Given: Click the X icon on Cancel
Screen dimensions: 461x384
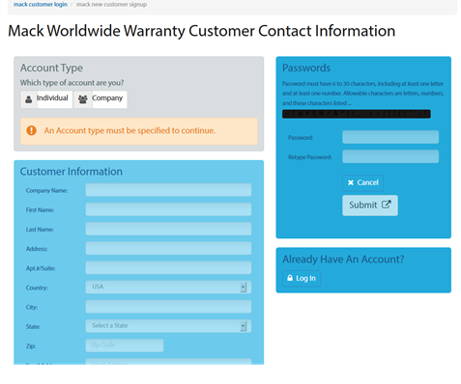Looking at the screenshot, I should coord(351,182).
